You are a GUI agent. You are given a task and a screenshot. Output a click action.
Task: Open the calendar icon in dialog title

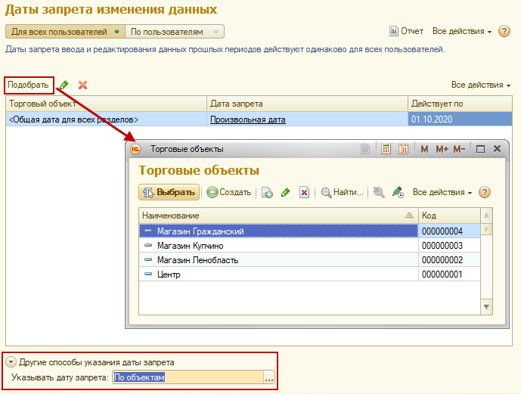click(x=403, y=149)
